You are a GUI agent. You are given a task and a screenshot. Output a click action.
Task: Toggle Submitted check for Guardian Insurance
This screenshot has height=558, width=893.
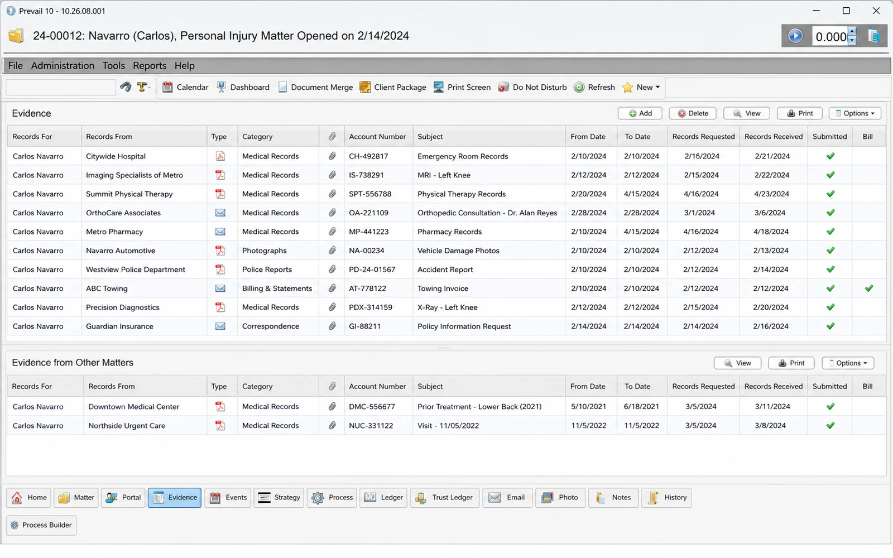pos(830,326)
